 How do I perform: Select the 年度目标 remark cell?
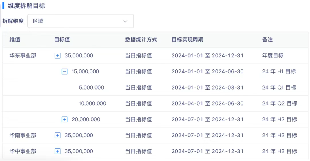pos(273,56)
